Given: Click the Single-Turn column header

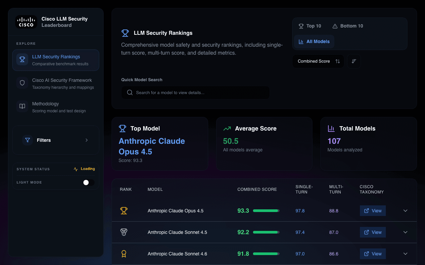Looking at the screenshot, I should click(x=304, y=189).
